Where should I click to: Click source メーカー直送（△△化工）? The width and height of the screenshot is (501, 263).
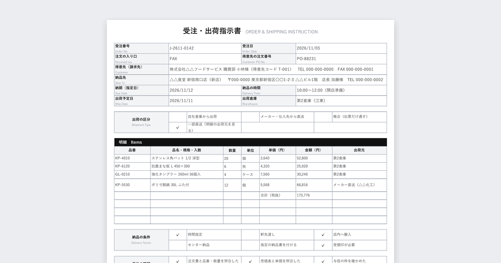[x=354, y=185]
